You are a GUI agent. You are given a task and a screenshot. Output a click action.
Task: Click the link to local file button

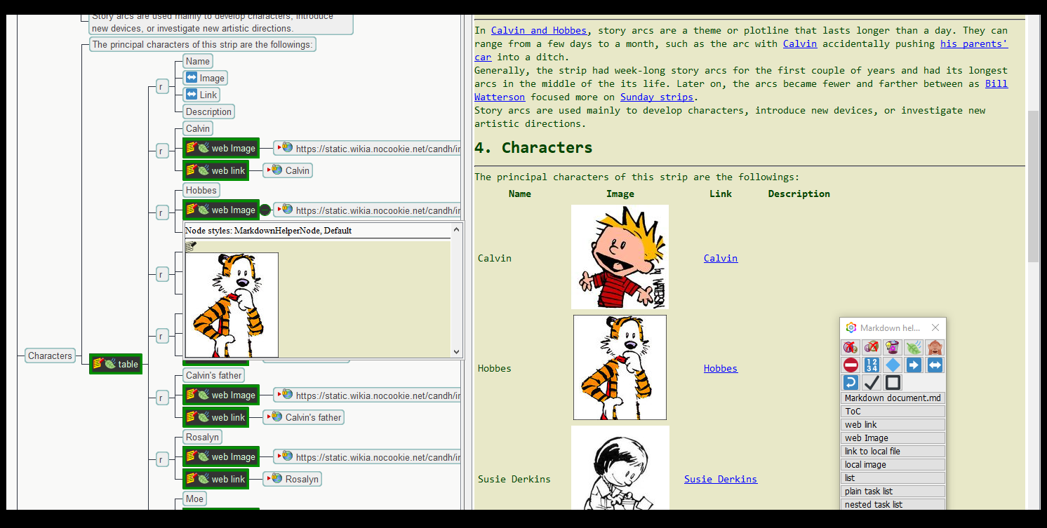893,452
